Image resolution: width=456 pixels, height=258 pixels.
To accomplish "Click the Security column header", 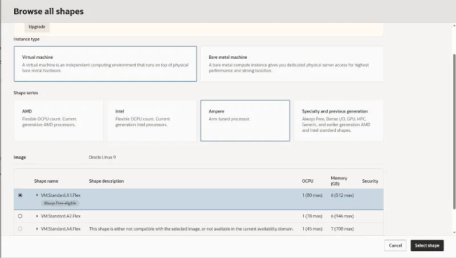I will click(x=370, y=181).
